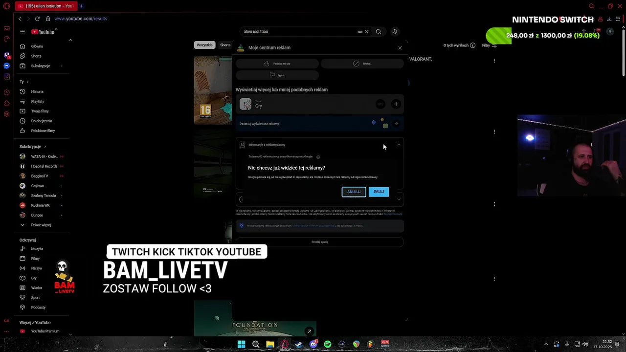Show more Gry ads with plus
The height and width of the screenshot is (352, 626).
click(x=396, y=104)
